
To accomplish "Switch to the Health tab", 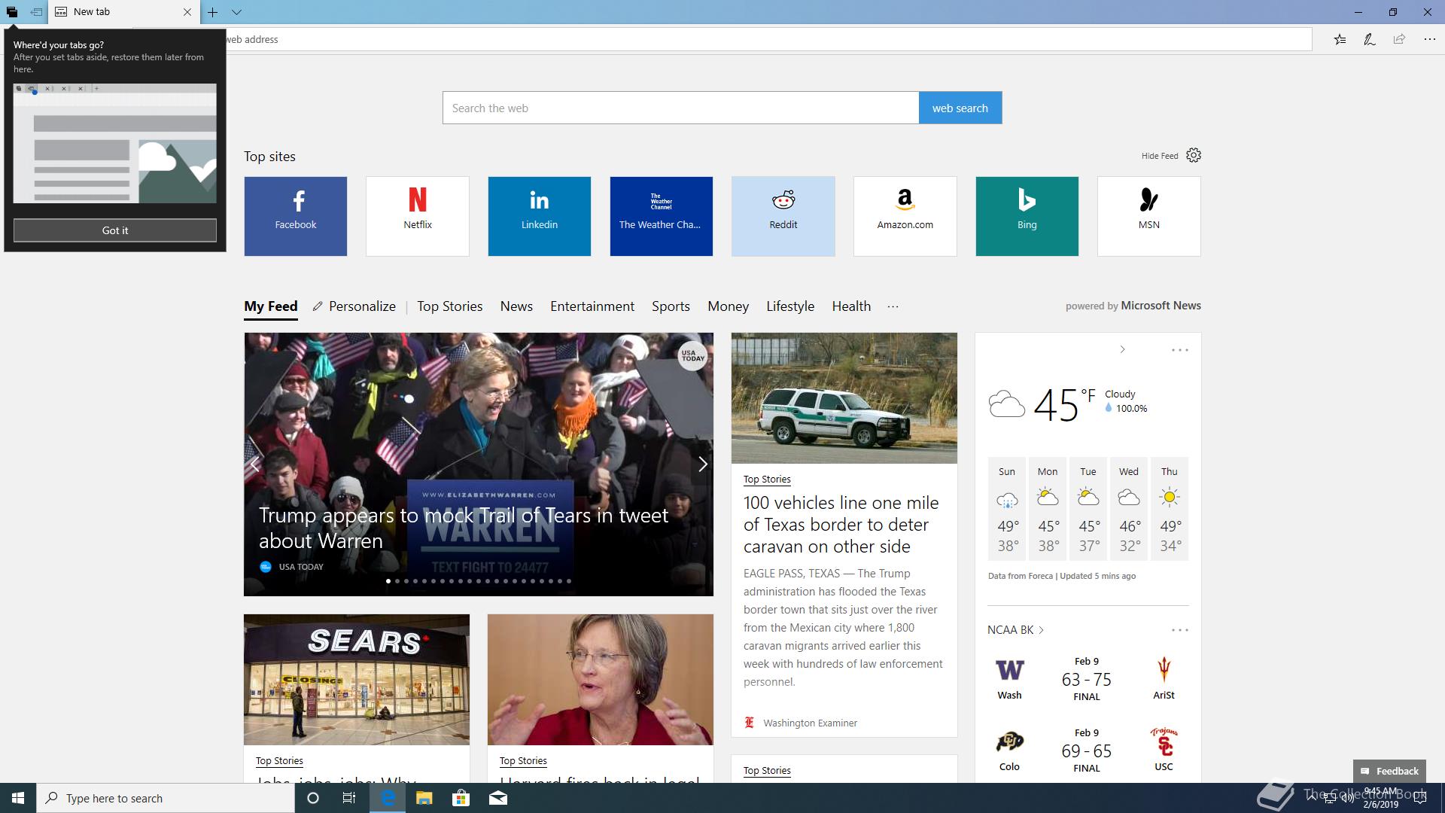I will tap(851, 306).
